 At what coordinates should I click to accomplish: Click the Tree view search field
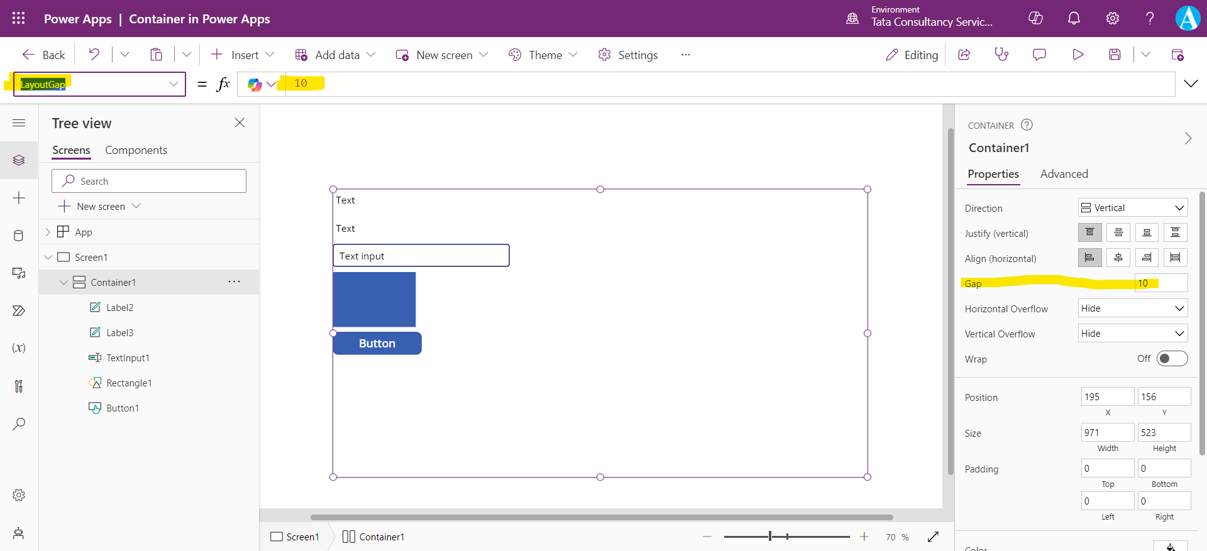(x=149, y=181)
